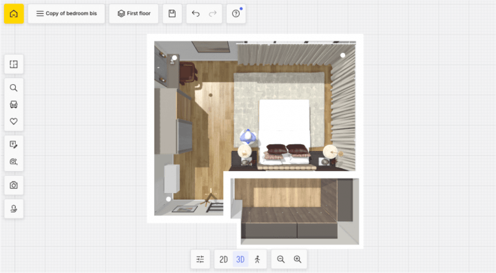Click the bottom sidebar hand-and-coin icon
The image size is (496, 273).
14,209
